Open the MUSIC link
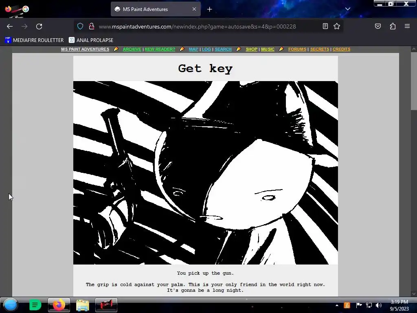The width and height of the screenshot is (417, 313). coord(268,49)
